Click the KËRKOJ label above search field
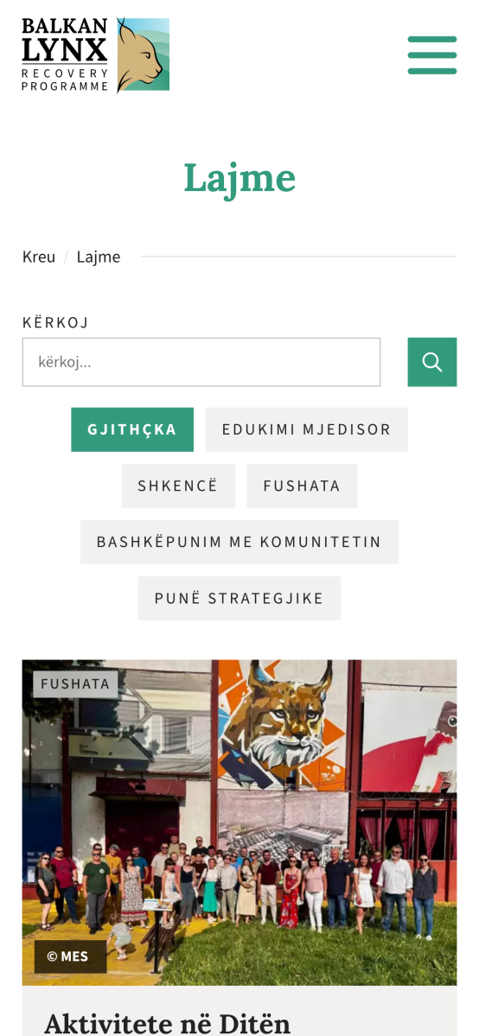 [55, 322]
